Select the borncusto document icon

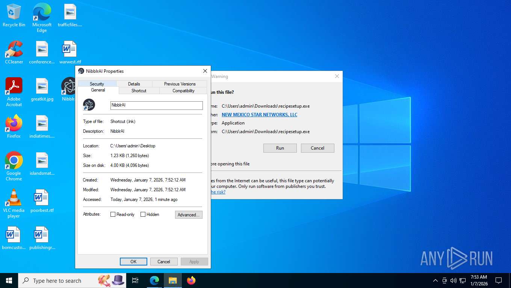coord(14,238)
